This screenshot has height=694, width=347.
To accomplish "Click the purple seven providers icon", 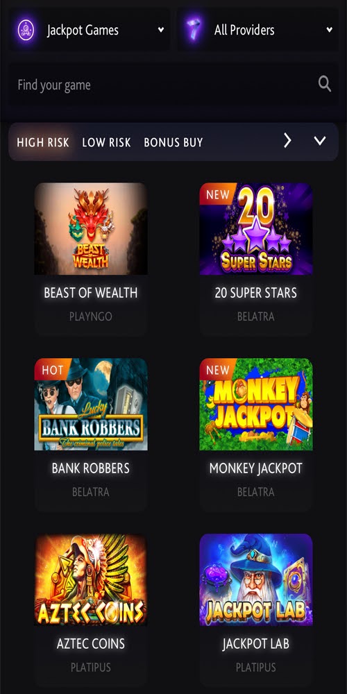I will pos(194,30).
